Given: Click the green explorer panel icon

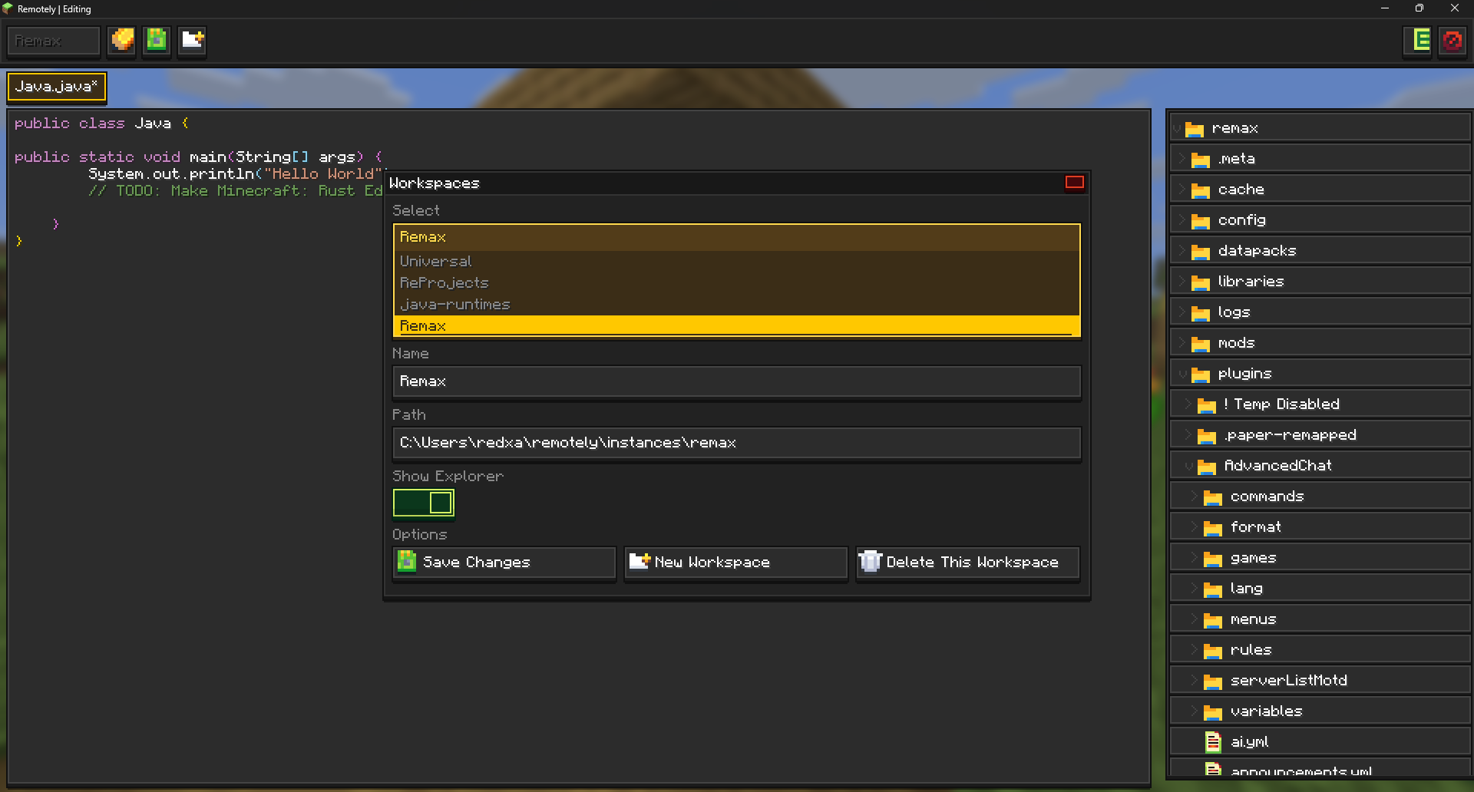Looking at the screenshot, I should [x=1419, y=40].
